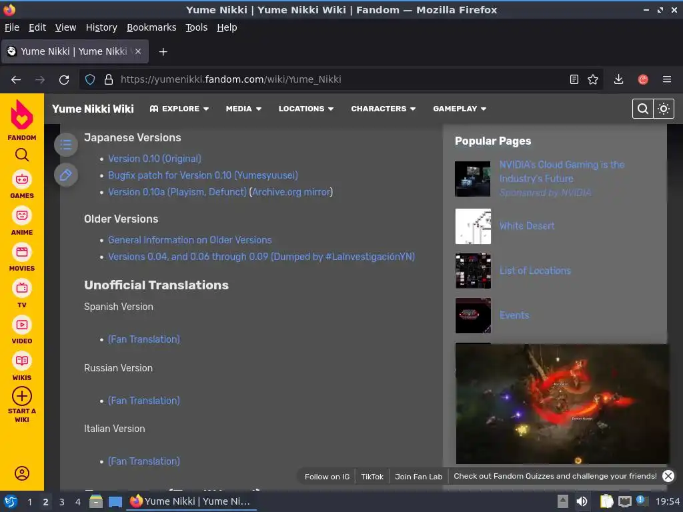Open Fandom sidebar search magnifier

(x=22, y=155)
